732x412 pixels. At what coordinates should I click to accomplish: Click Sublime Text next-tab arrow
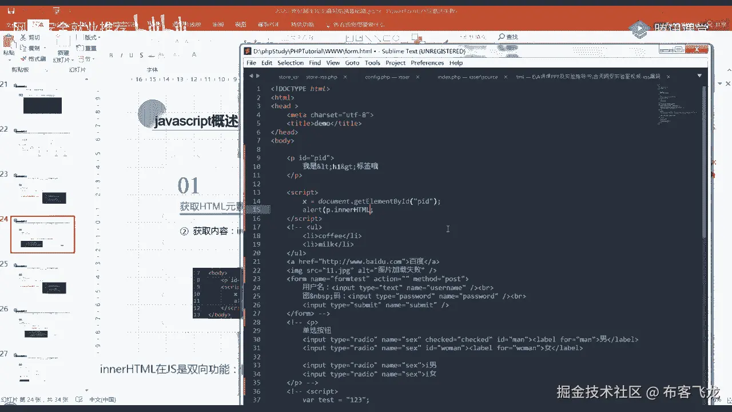(x=258, y=76)
